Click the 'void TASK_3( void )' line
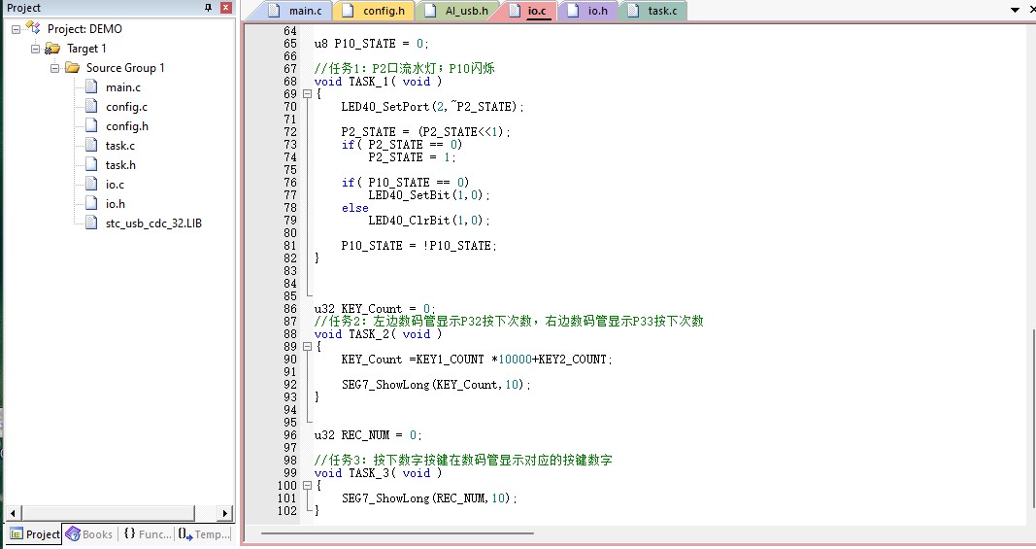Viewport: 1036px width, 549px height. click(378, 473)
